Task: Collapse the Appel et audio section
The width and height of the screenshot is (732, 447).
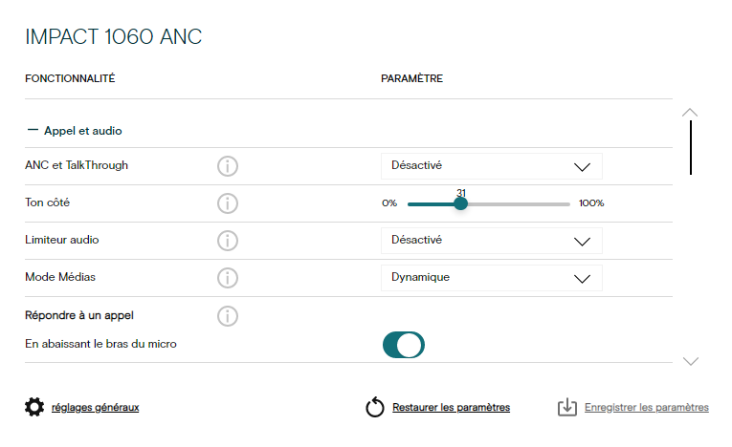Action: 33,131
